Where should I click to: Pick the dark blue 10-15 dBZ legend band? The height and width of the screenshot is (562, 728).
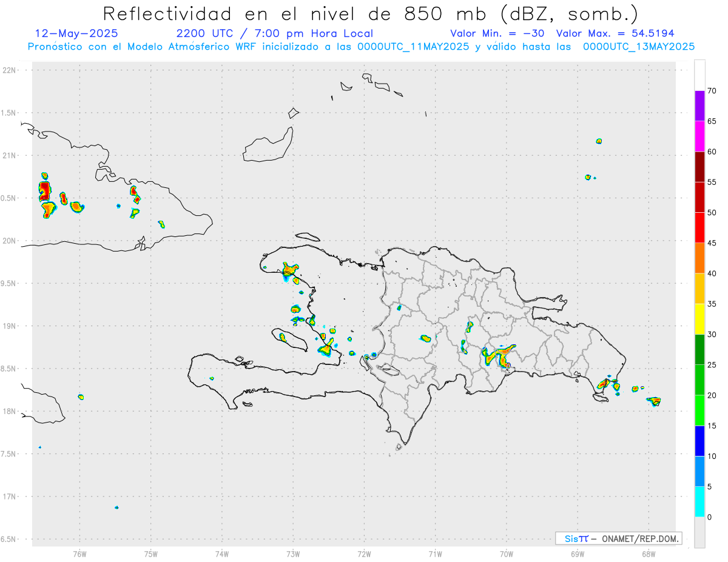point(699,441)
